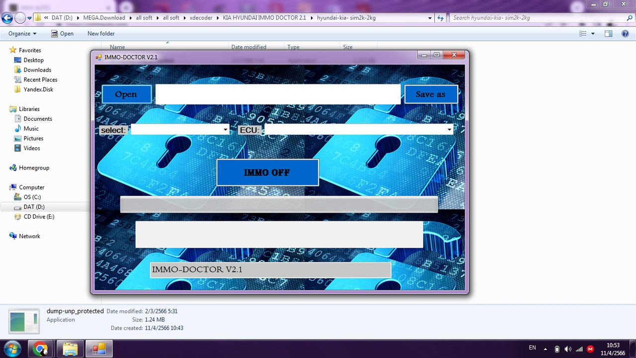Open the CD Drive (E:)
The width and height of the screenshot is (636, 358).
(x=39, y=217)
